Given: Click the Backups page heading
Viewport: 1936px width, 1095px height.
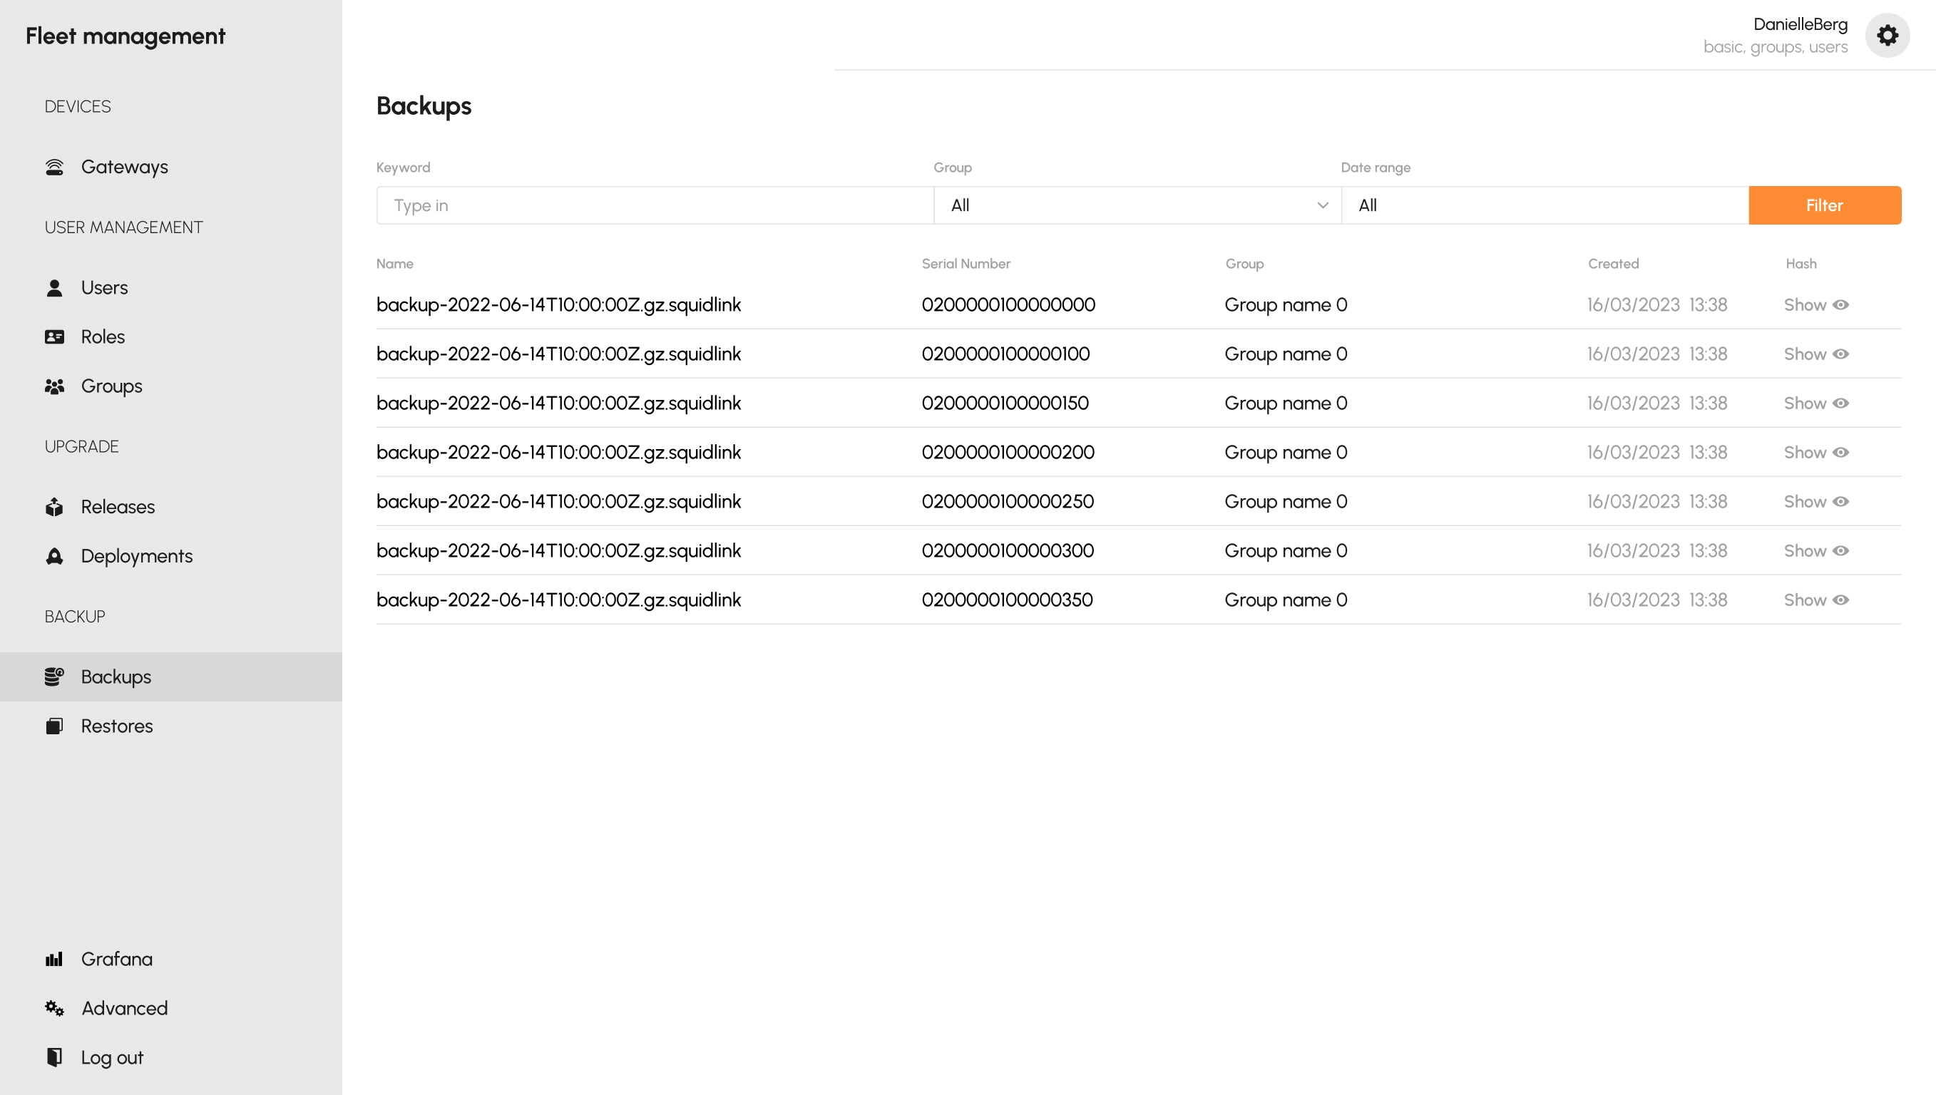Looking at the screenshot, I should (x=424, y=107).
